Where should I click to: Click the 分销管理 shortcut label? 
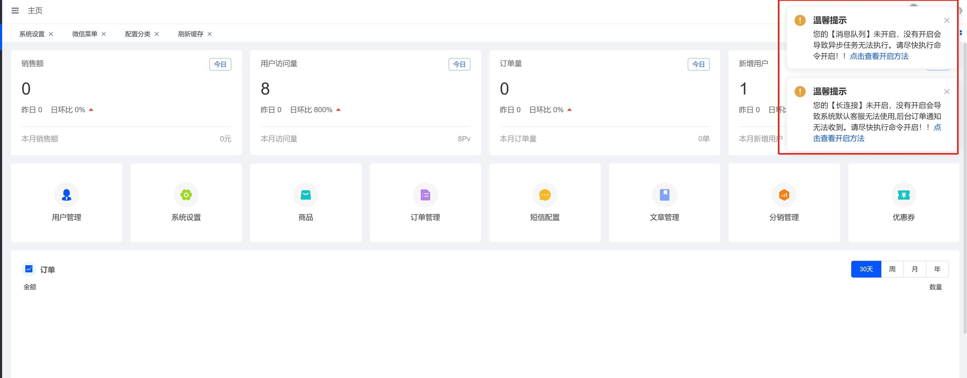pyautogui.click(x=784, y=217)
